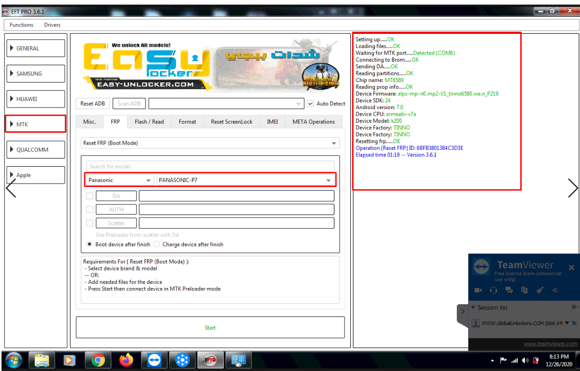This screenshot has height=371, width=580.
Task: Open the Windows Start orb
Action: coord(14,360)
